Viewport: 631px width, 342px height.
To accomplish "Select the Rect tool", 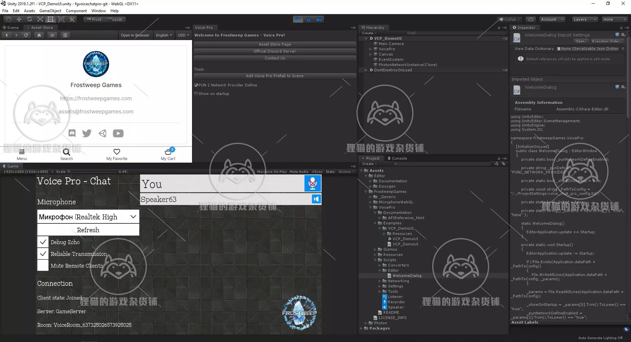I will (x=51, y=19).
